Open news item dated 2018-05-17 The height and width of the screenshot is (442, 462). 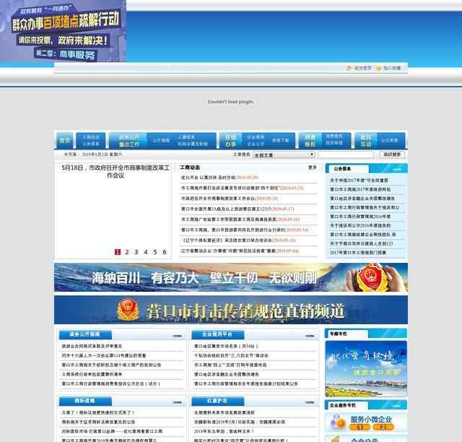pyautogui.click(x=237, y=209)
